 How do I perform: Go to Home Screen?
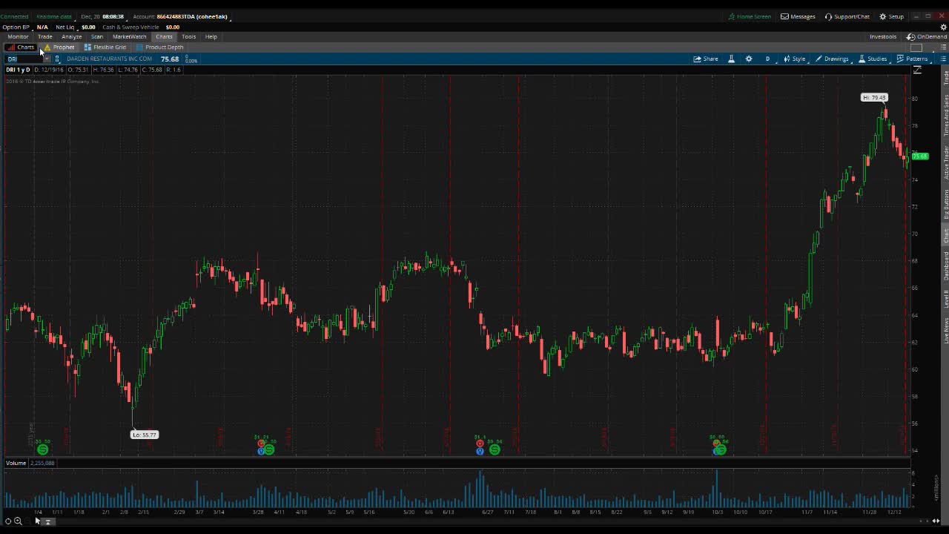(x=750, y=16)
